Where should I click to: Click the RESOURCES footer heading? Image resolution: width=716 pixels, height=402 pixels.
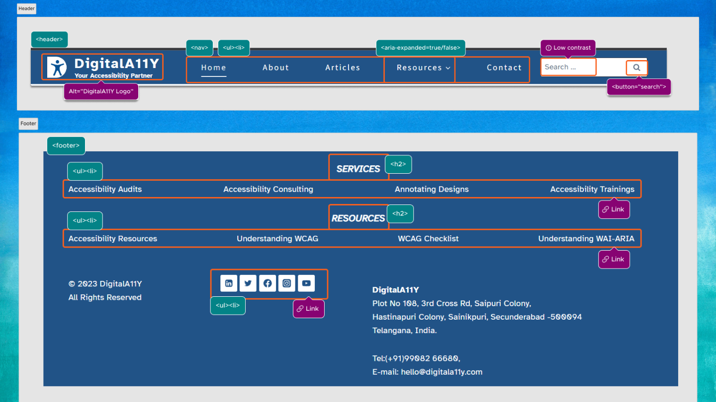358,218
